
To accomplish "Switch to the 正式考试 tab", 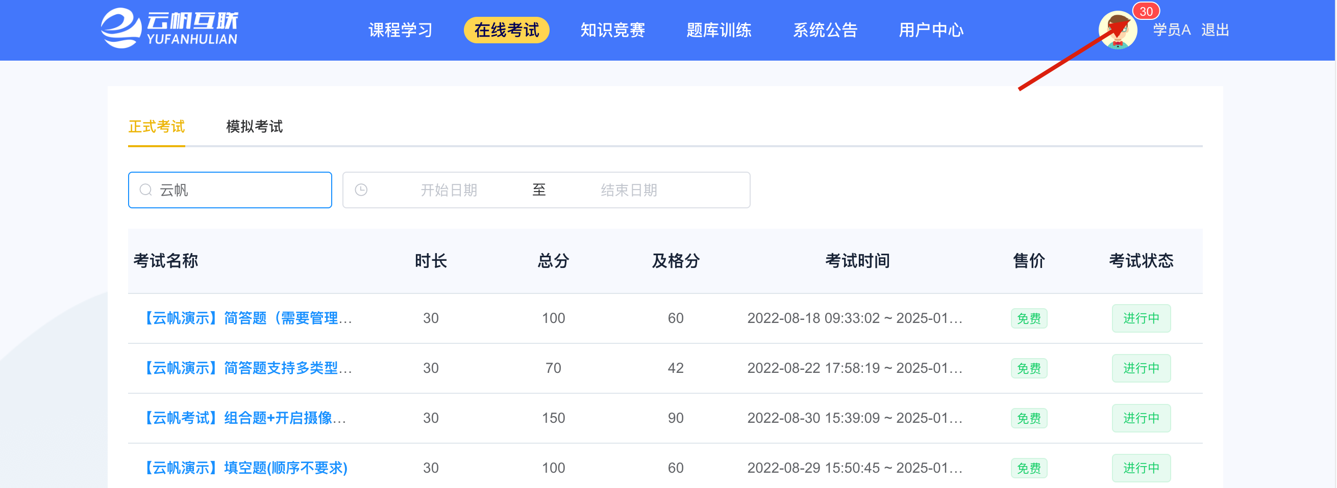I will pyautogui.click(x=156, y=126).
